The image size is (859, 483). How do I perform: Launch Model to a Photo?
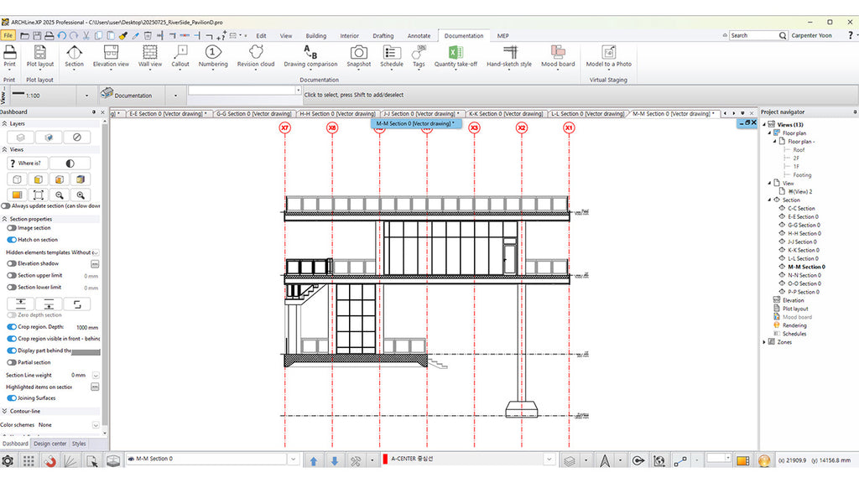pos(609,56)
